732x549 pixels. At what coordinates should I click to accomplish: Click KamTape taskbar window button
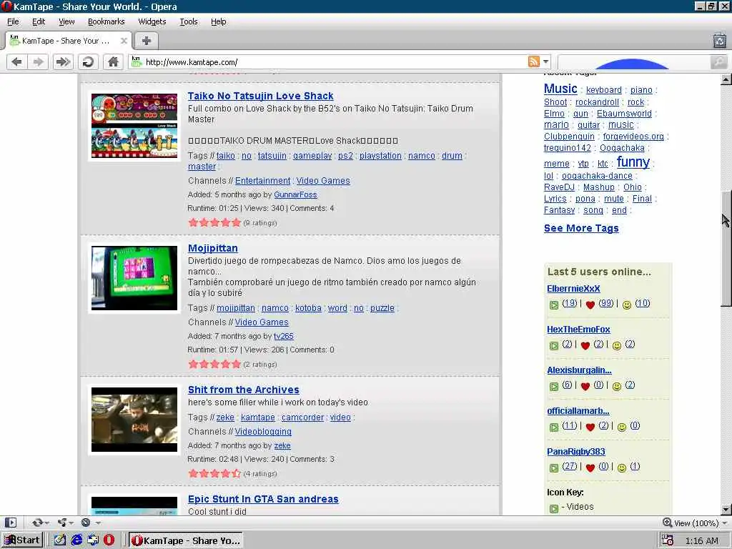[x=187, y=540]
